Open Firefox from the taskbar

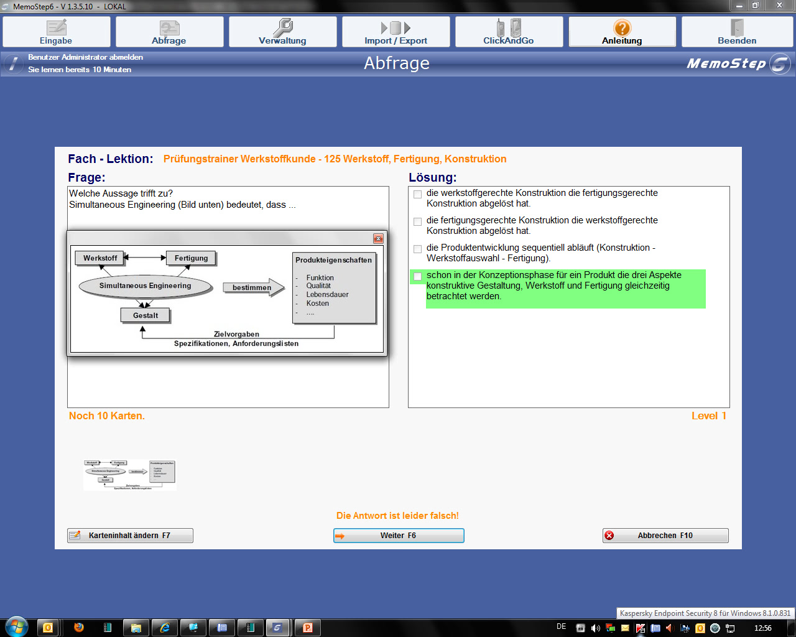click(79, 628)
